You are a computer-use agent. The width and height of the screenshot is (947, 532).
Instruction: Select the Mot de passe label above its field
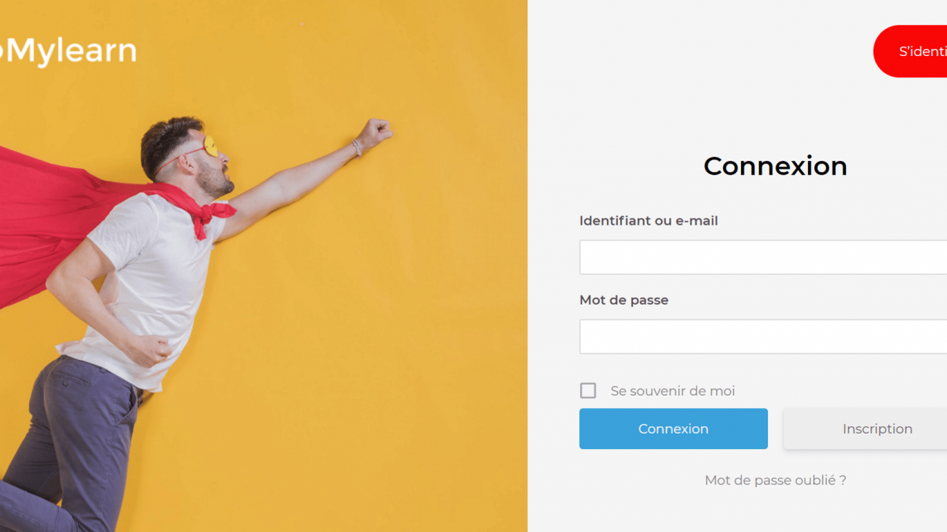(623, 300)
